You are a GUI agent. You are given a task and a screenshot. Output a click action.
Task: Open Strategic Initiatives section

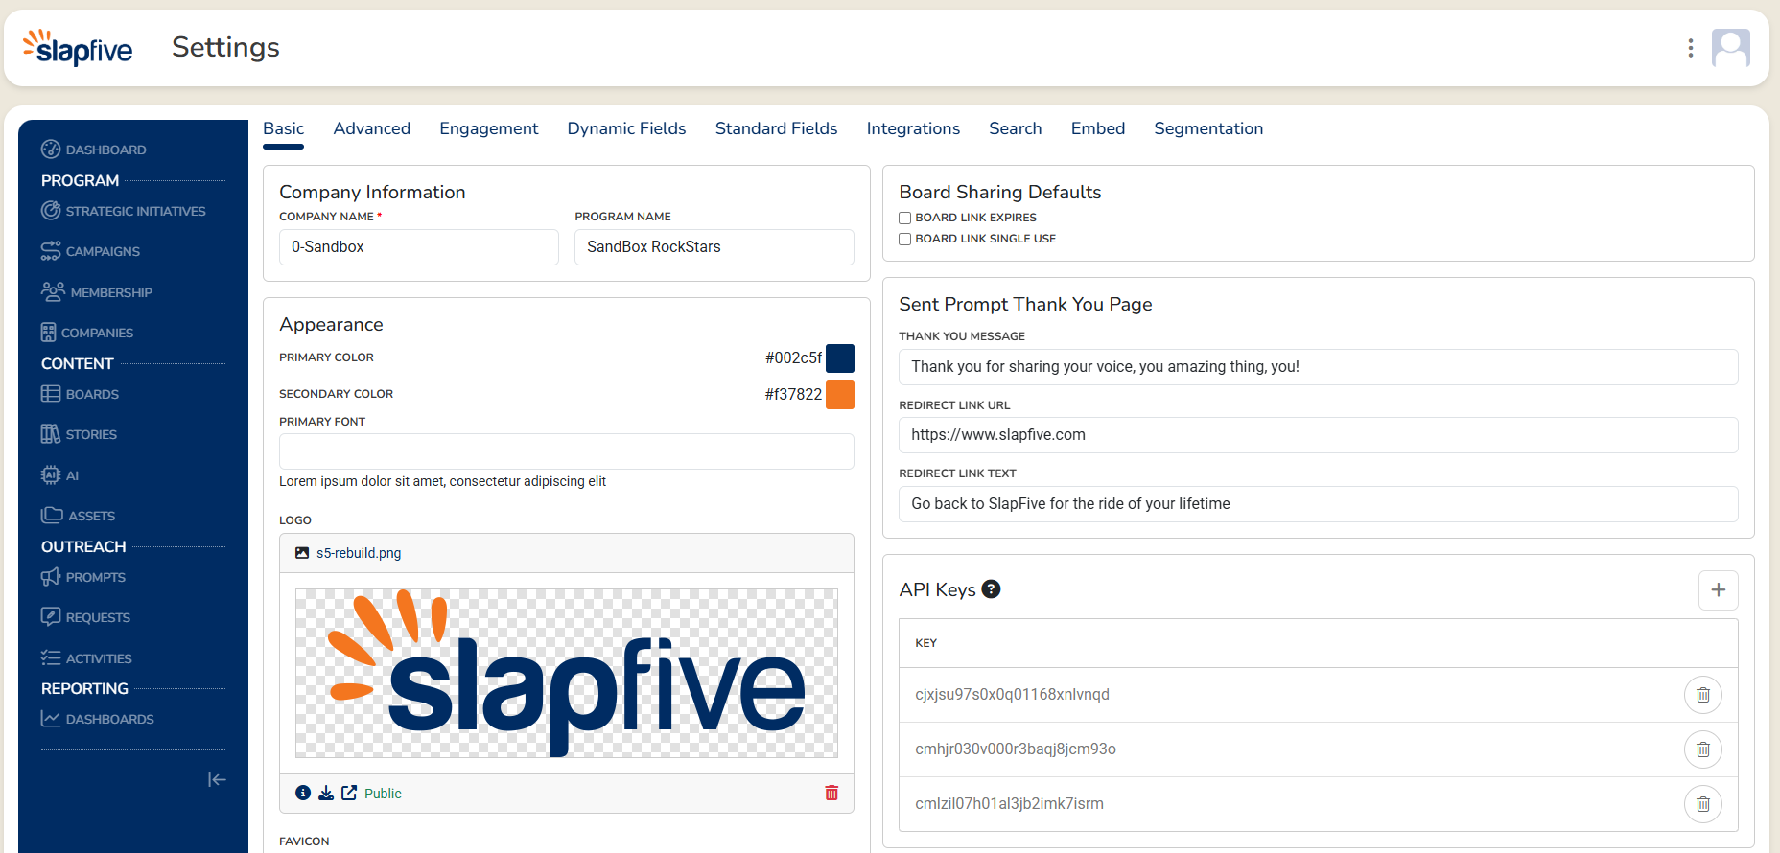124,211
